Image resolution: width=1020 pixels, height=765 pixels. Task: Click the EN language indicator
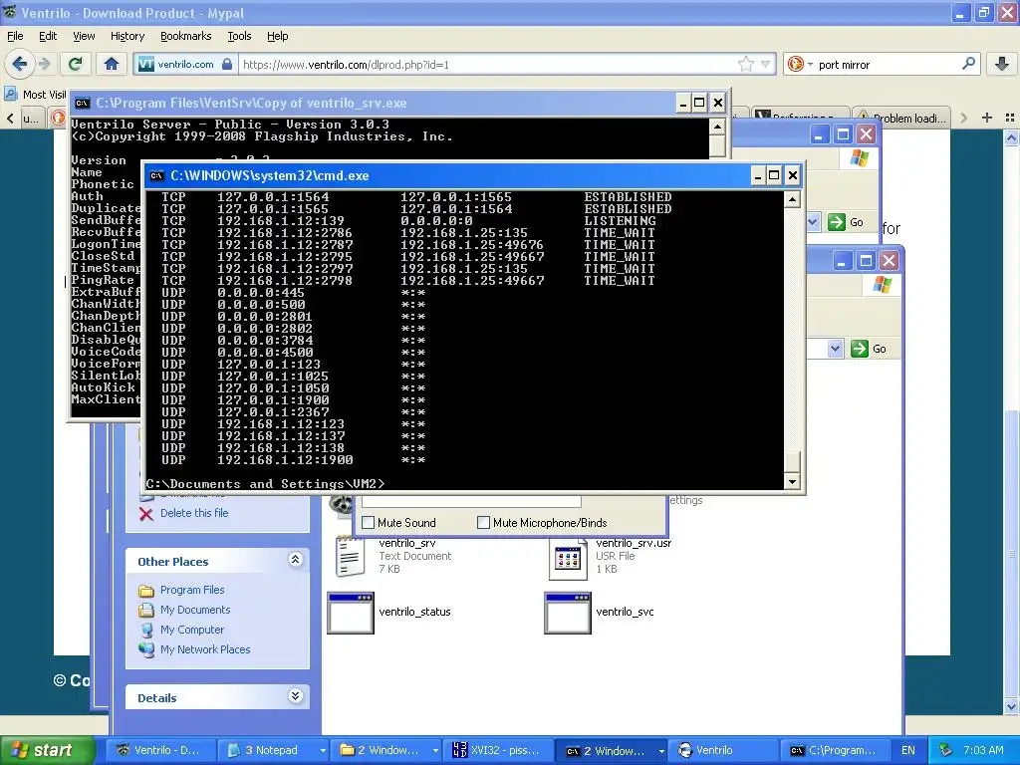[x=908, y=750]
